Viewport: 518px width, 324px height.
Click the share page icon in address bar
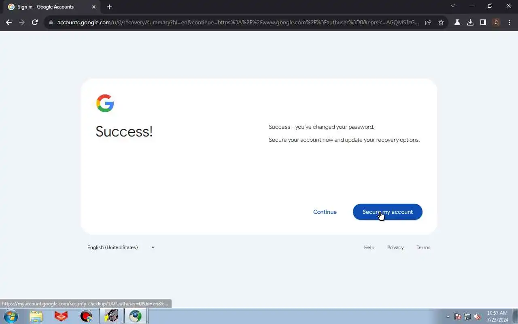coord(428,22)
